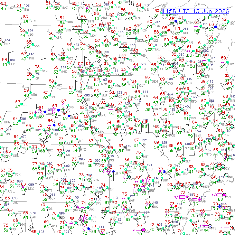Click the circled station marker at SDA
Viewport: 235px width, 235px height.
[97, 130]
